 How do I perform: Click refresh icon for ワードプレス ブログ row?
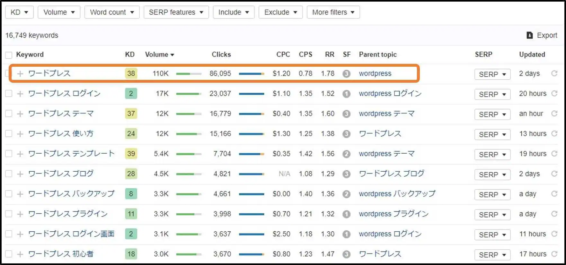point(554,174)
